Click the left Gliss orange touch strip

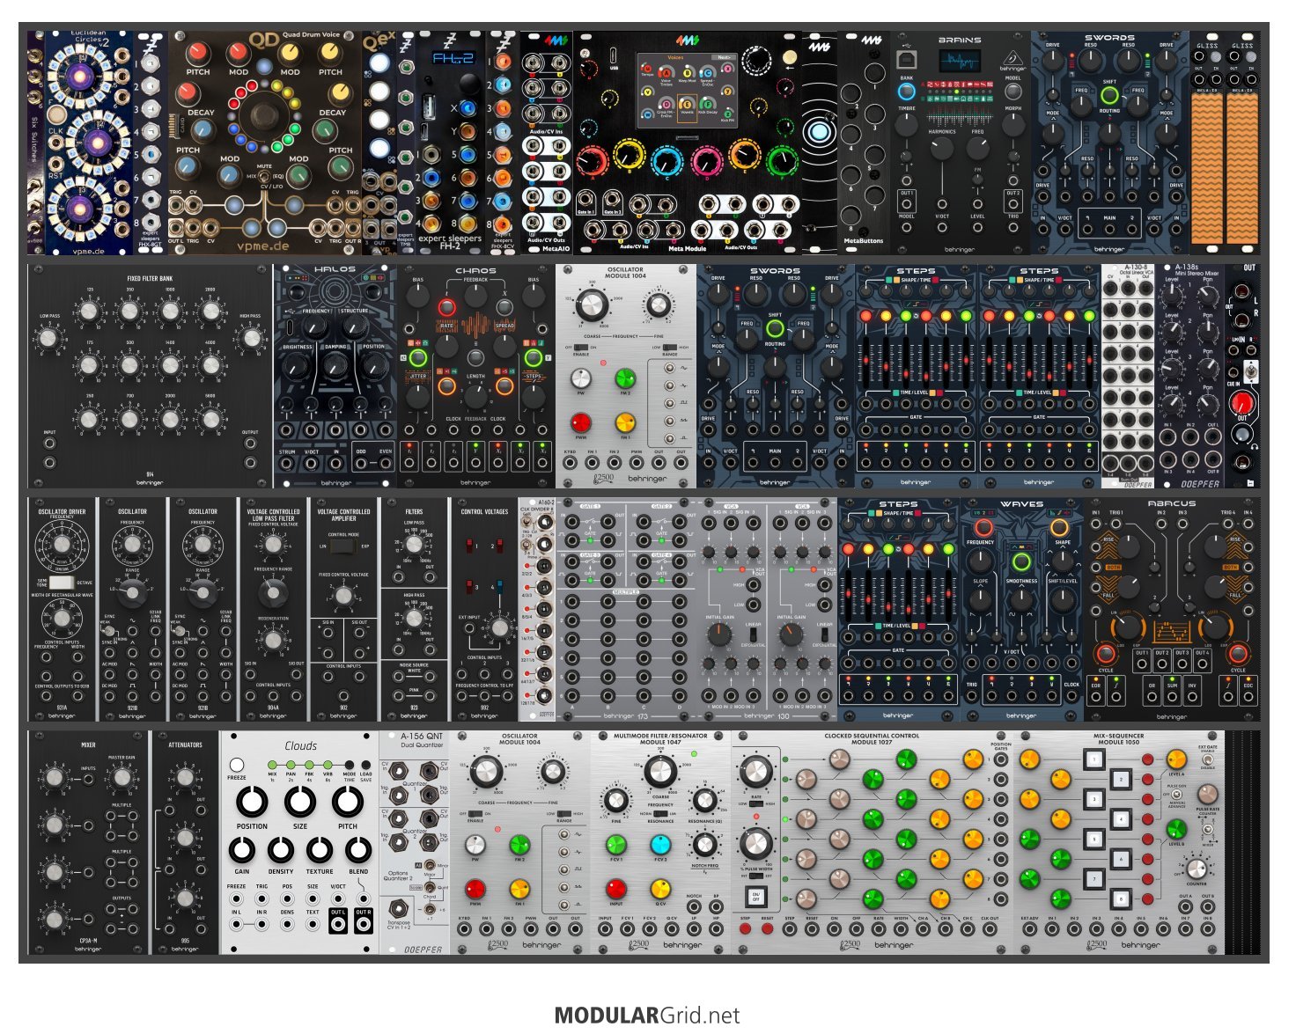pos(1207,167)
